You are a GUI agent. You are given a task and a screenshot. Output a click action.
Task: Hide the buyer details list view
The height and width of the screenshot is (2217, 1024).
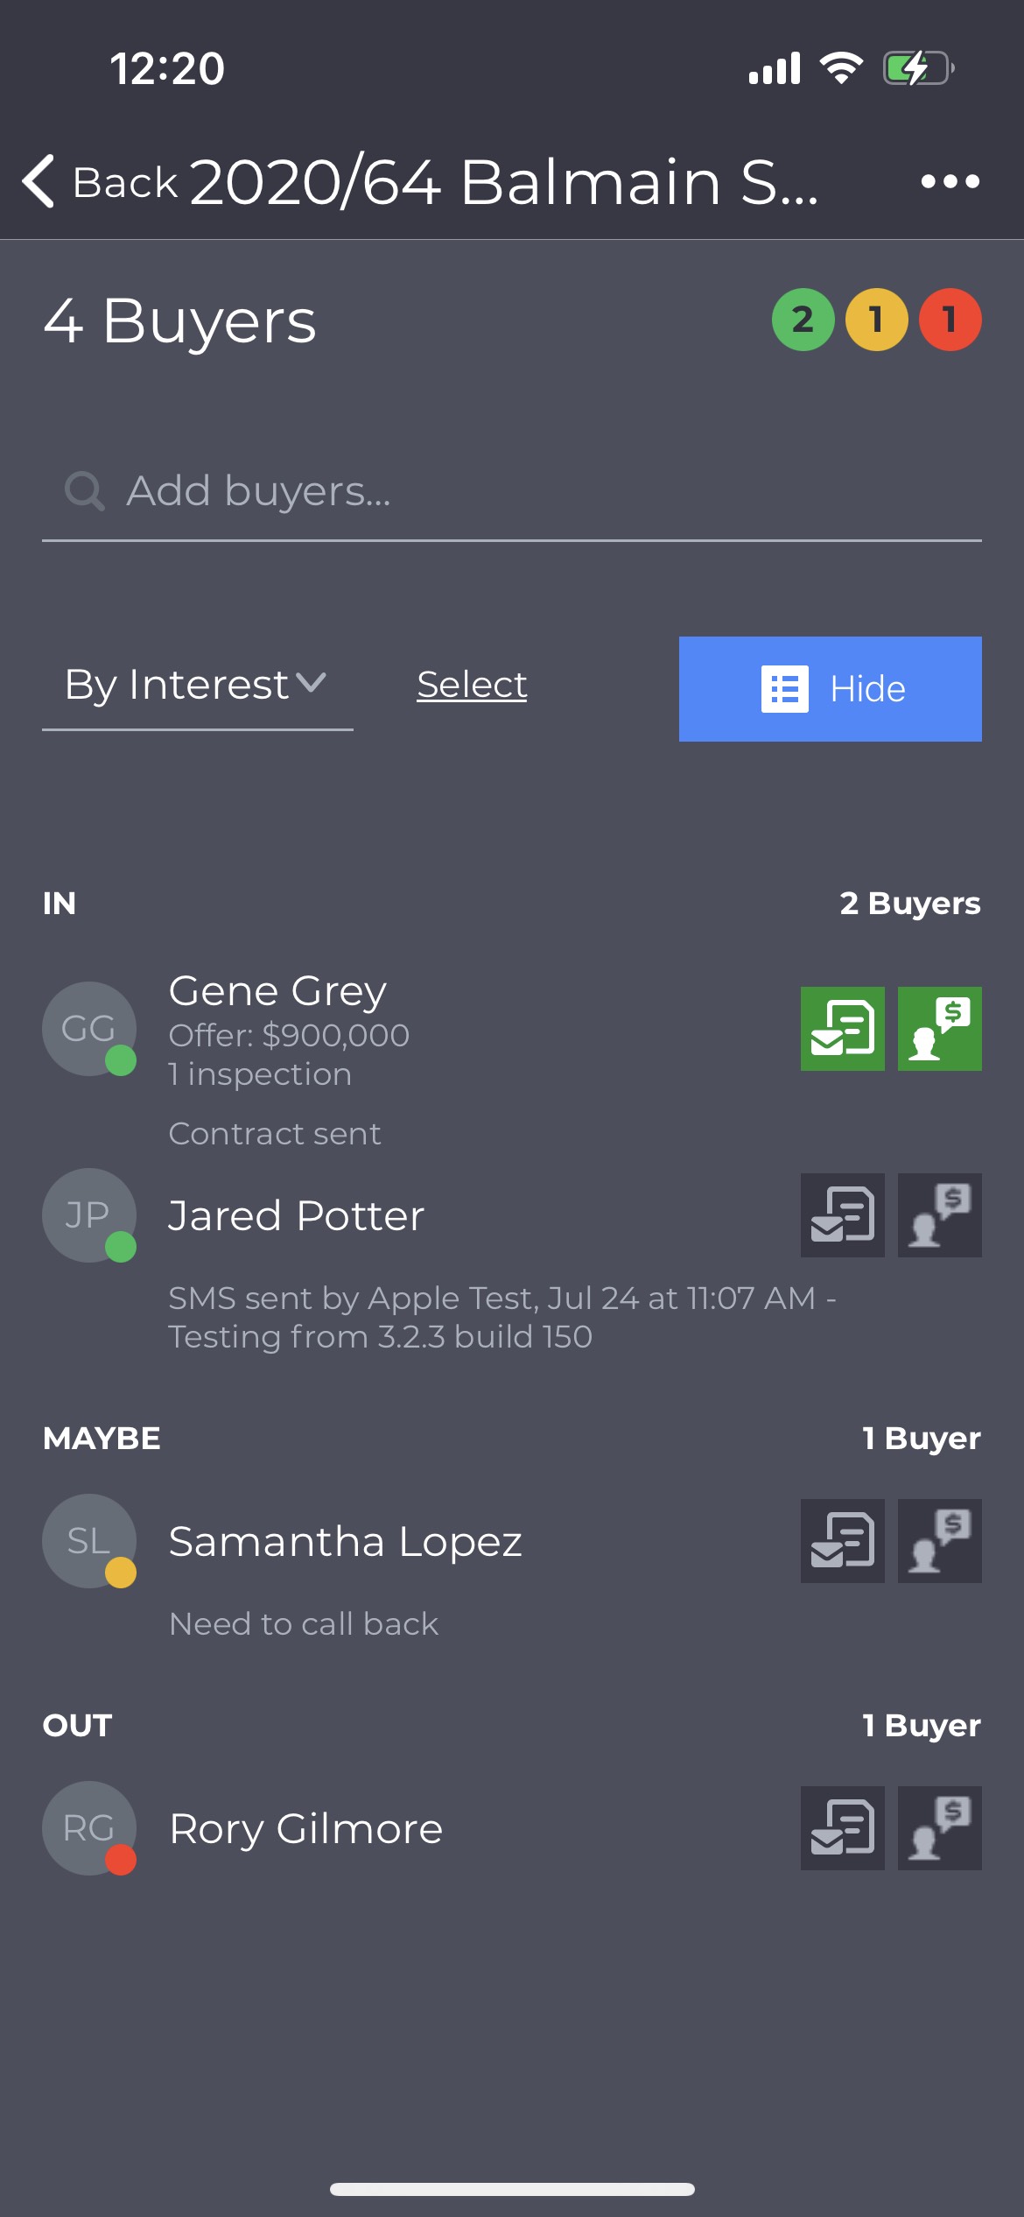coord(831,689)
